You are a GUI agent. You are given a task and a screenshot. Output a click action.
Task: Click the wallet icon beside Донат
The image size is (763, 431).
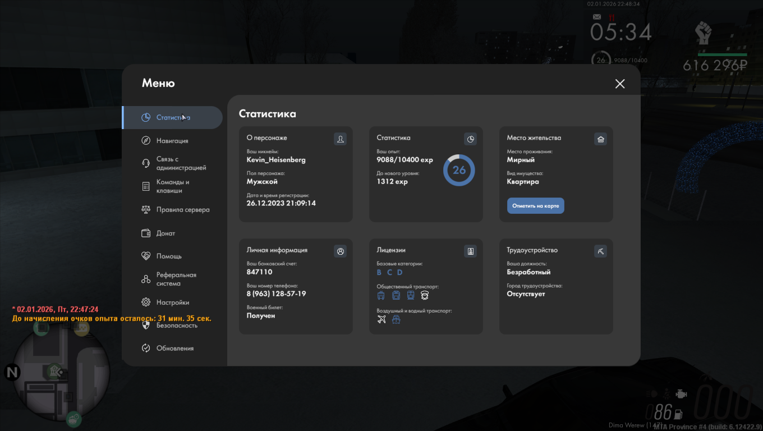point(146,233)
